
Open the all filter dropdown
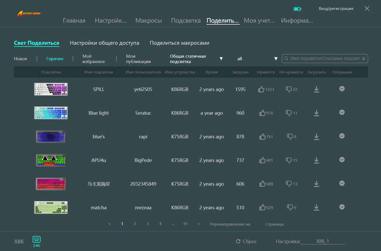pos(257,59)
